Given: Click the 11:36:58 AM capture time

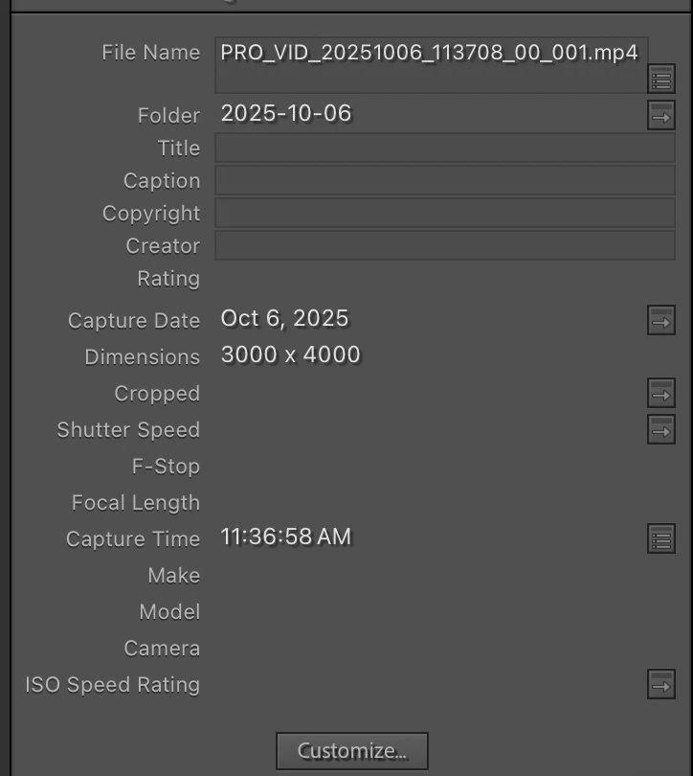Looking at the screenshot, I should (286, 536).
